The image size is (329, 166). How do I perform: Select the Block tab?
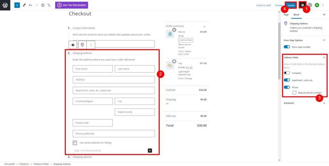296,15
